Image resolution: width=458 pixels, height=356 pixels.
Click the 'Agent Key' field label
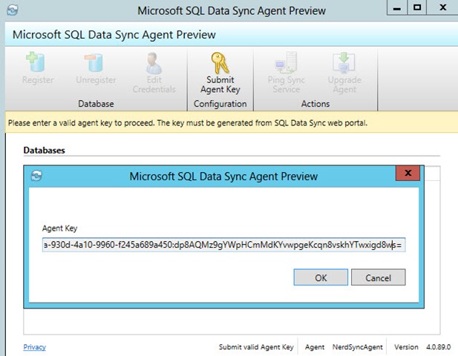(60, 228)
